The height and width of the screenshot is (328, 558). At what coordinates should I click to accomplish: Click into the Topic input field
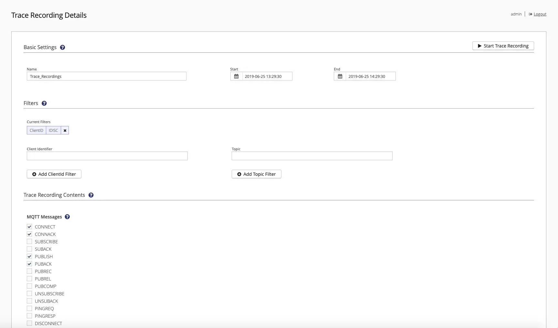pyautogui.click(x=312, y=156)
